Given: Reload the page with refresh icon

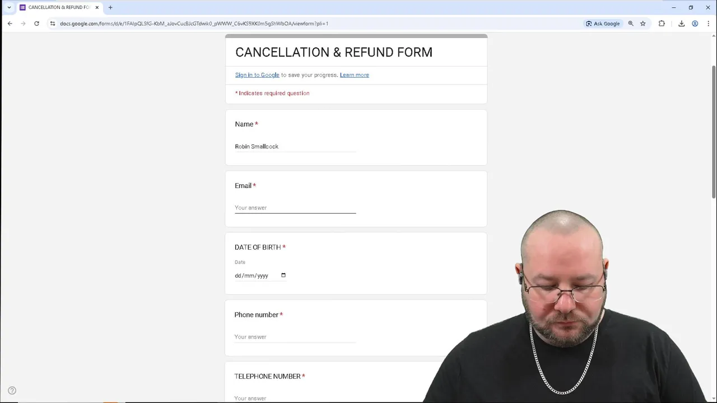Looking at the screenshot, I should point(36,24).
